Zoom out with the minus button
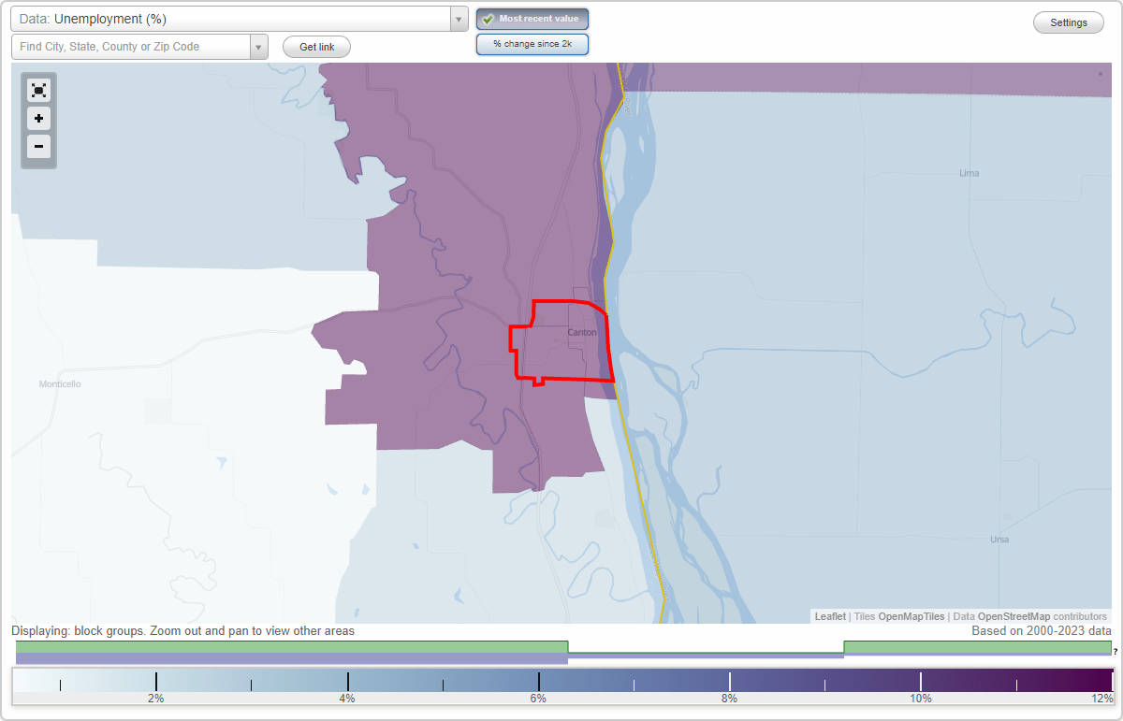 click(38, 147)
